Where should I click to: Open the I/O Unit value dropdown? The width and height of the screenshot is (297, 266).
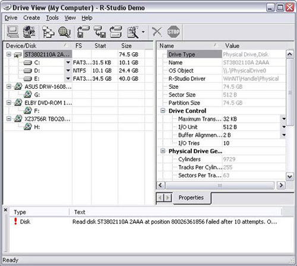point(284,127)
